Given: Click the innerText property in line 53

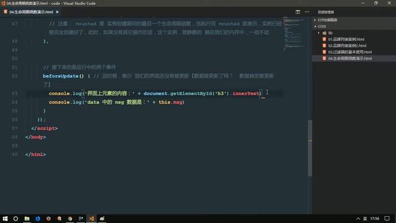Looking at the screenshot, I should [x=246, y=94].
